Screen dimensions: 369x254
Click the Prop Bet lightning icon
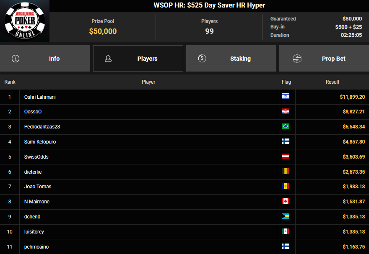coord(297,59)
